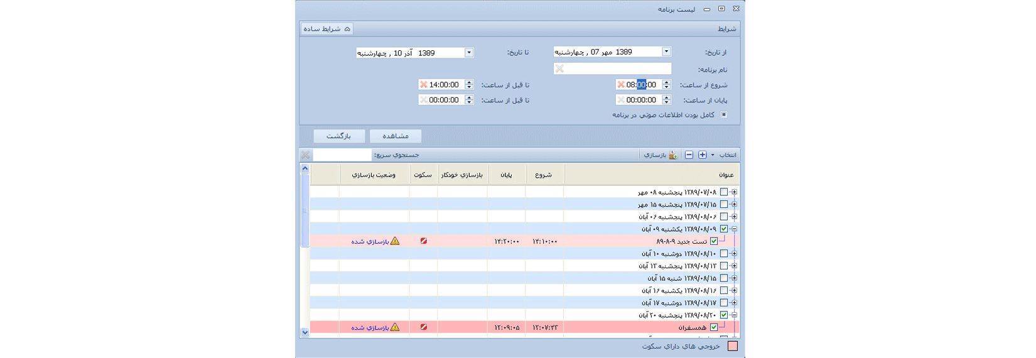1036x358 pixels.
Task: Click the بازگشت back button
Action: click(338, 136)
